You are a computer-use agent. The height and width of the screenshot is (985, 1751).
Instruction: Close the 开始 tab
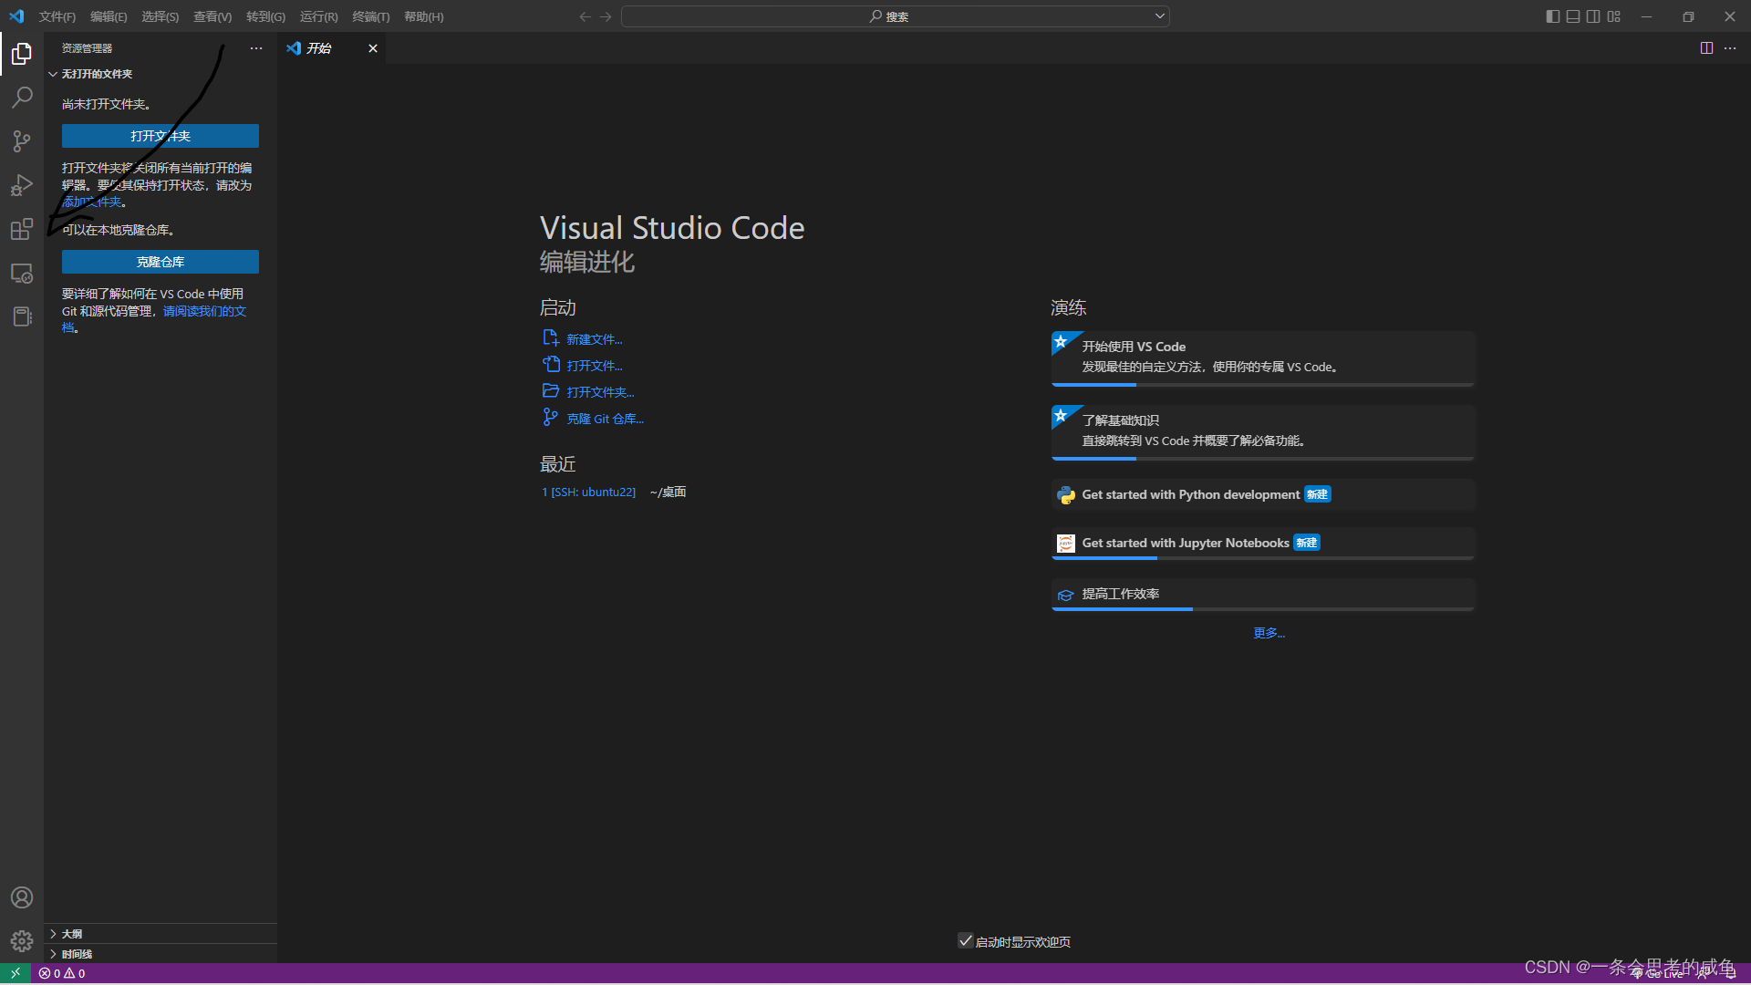coord(372,48)
